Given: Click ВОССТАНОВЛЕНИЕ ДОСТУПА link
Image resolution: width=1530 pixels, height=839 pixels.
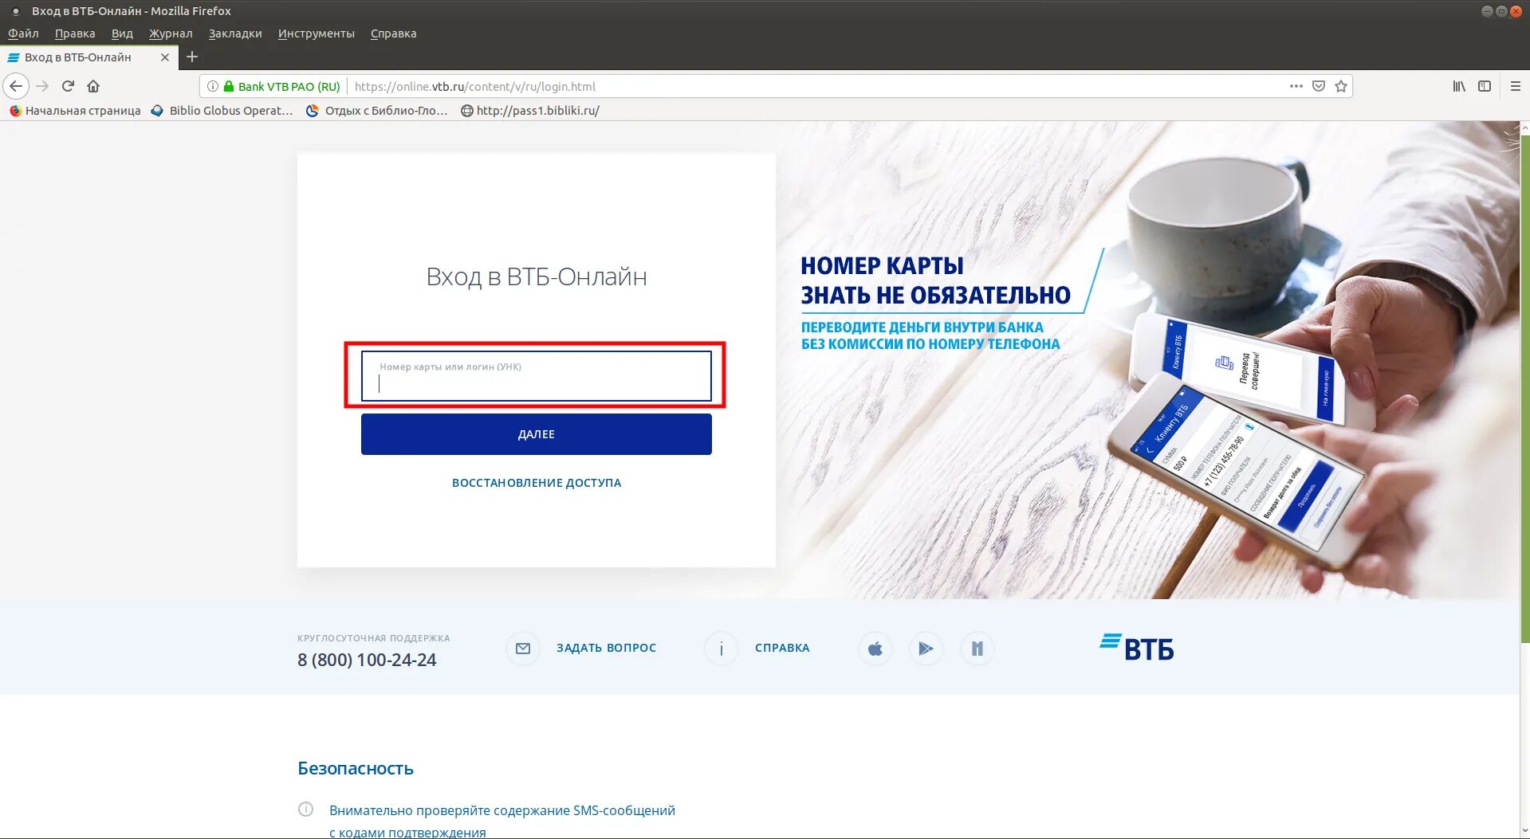Looking at the screenshot, I should pos(536,483).
